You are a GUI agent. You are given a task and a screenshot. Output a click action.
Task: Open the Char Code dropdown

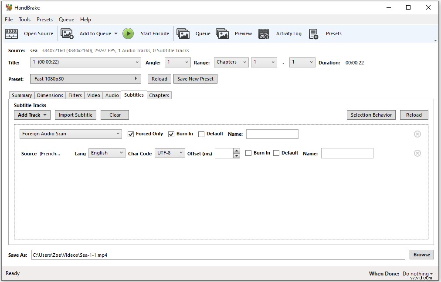pyautogui.click(x=170, y=153)
